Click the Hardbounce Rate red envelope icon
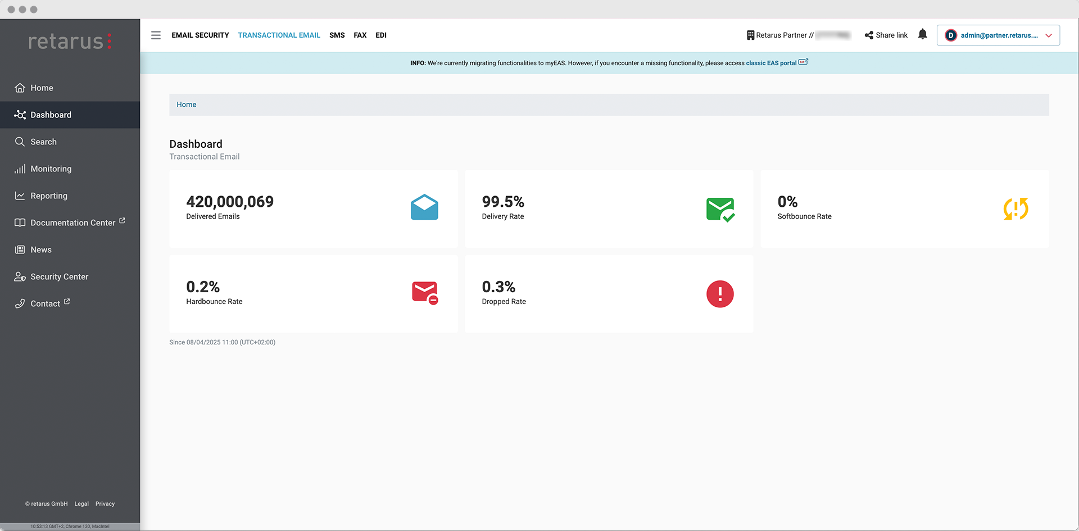The width and height of the screenshot is (1079, 531). click(425, 293)
